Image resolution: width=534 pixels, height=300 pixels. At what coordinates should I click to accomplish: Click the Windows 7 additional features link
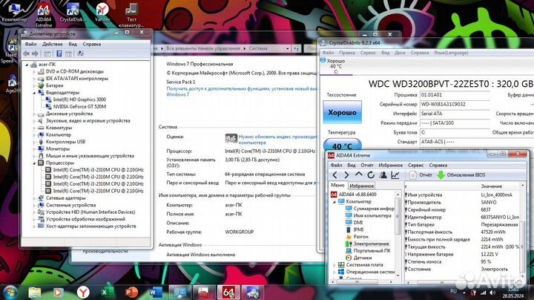point(242,91)
